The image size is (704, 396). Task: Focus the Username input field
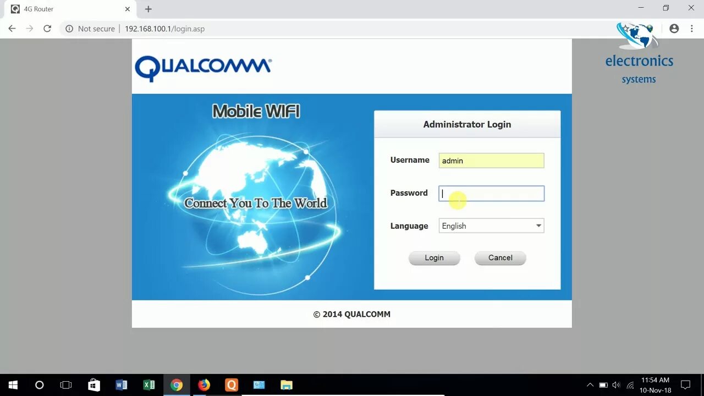click(x=491, y=161)
